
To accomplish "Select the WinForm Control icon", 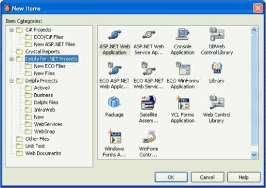I will [149, 137].
